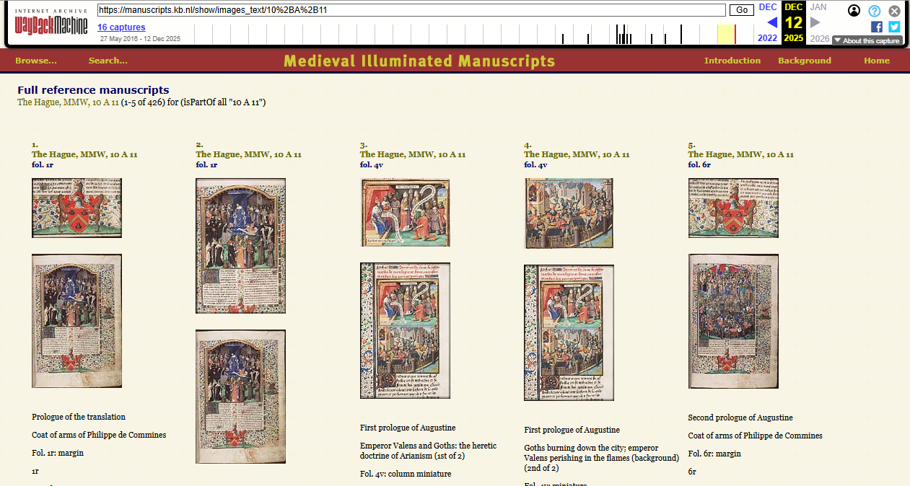Click 'Fol. 6r: margin' text
Image resolution: width=910 pixels, height=486 pixels.
(714, 454)
